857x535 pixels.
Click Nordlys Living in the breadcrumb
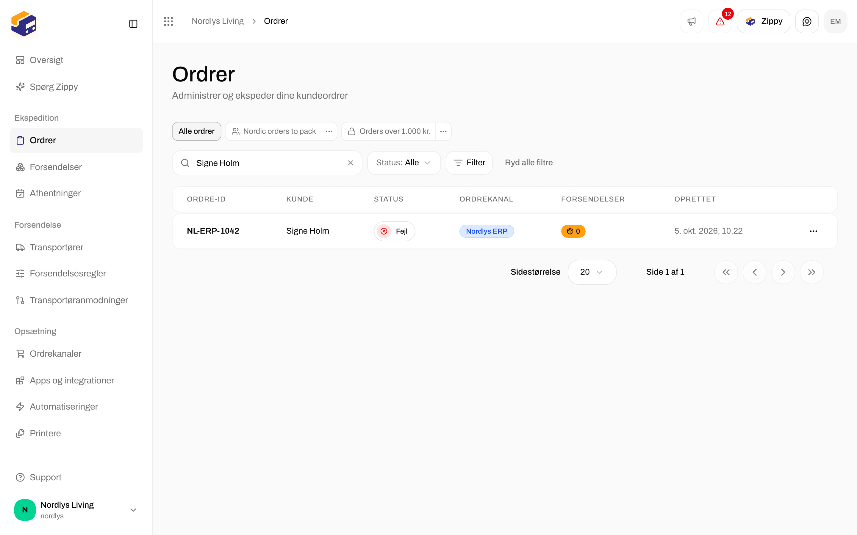[x=218, y=21]
